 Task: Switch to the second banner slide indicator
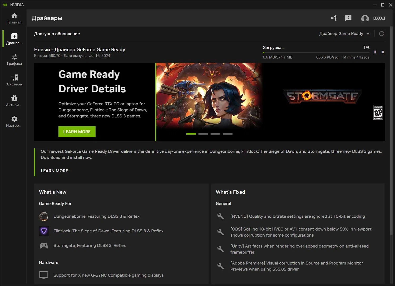tap(203, 134)
